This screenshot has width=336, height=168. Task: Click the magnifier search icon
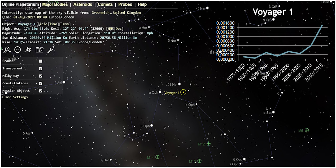pyautogui.click(x=6, y=49)
